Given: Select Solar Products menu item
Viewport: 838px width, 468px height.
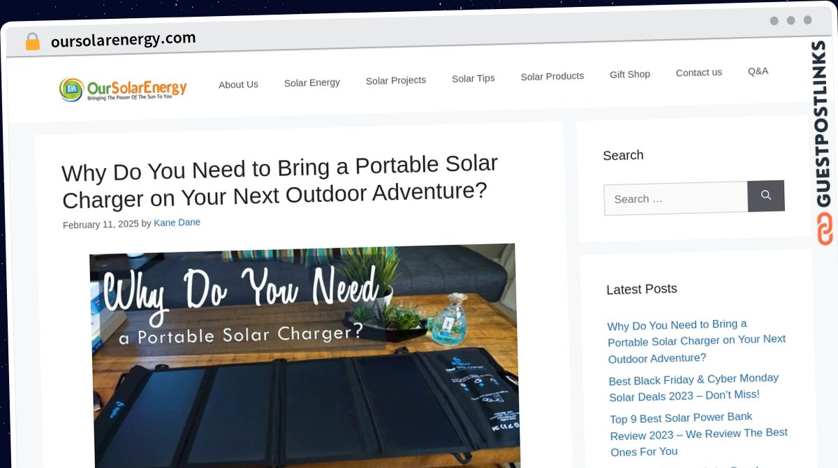Looking at the screenshot, I should click(552, 76).
